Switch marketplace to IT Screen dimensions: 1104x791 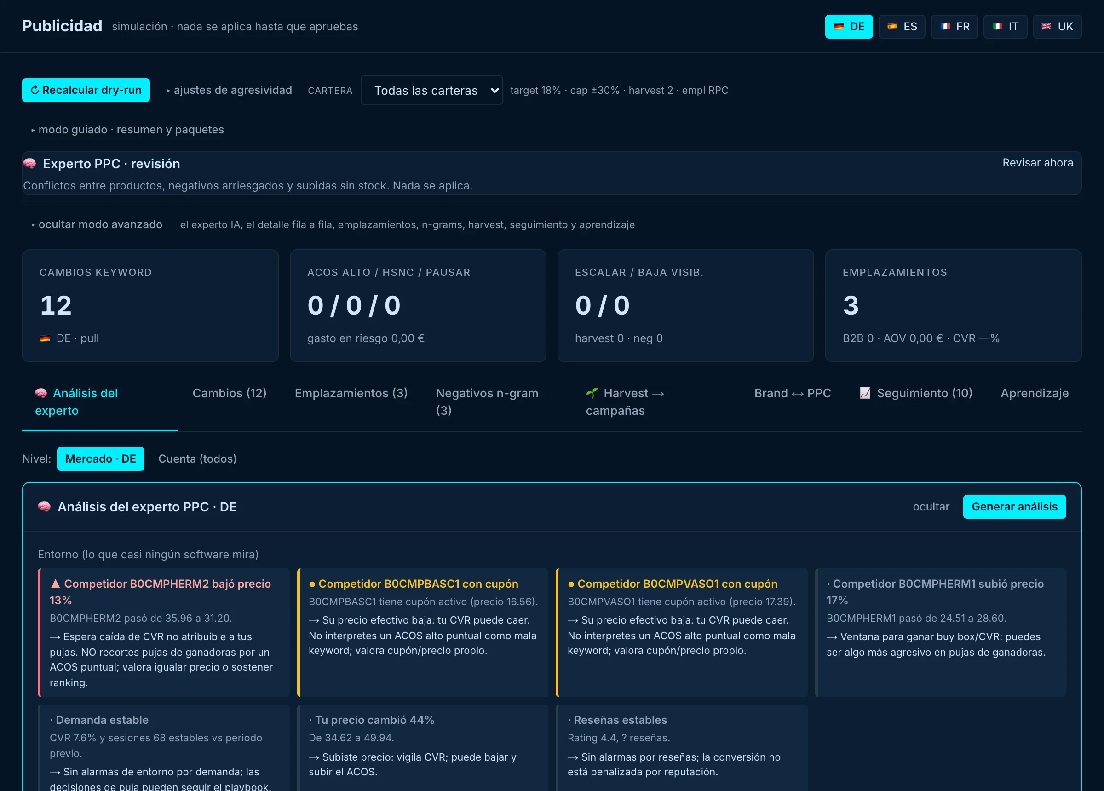tap(1005, 27)
